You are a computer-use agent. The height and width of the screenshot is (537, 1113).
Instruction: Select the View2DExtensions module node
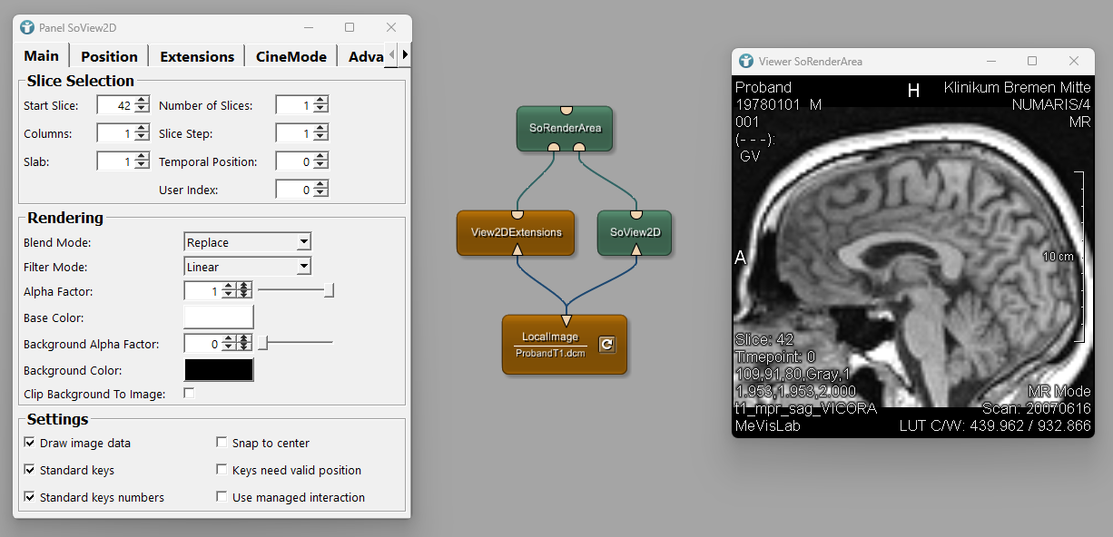pos(516,232)
